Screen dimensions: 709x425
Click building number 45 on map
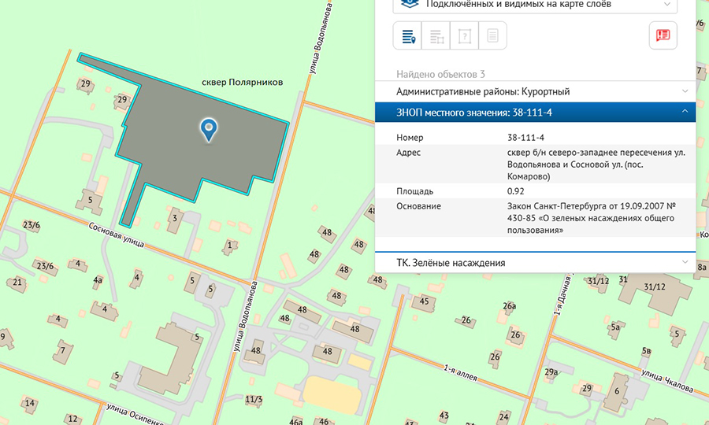pyautogui.click(x=424, y=301)
